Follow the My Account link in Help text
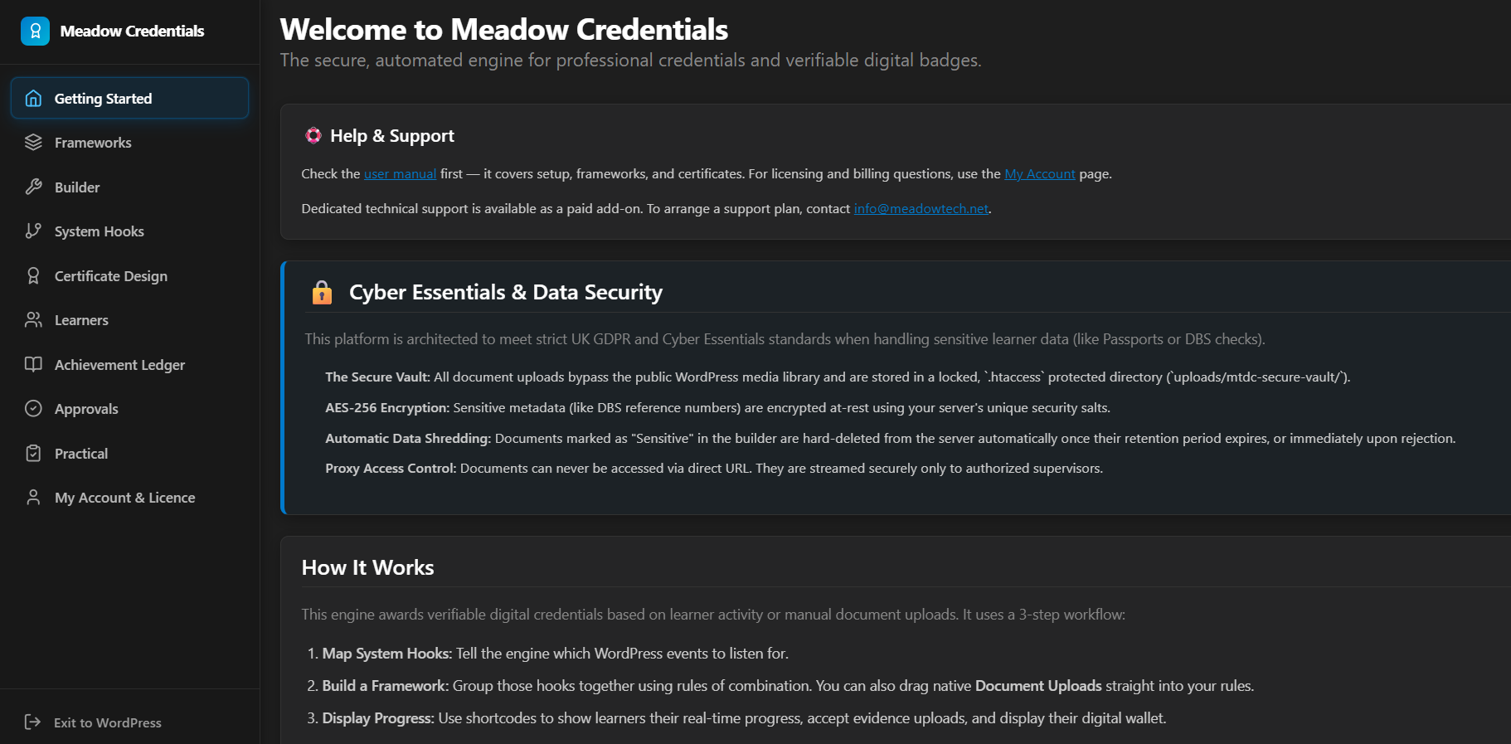 coord(1039,174)
